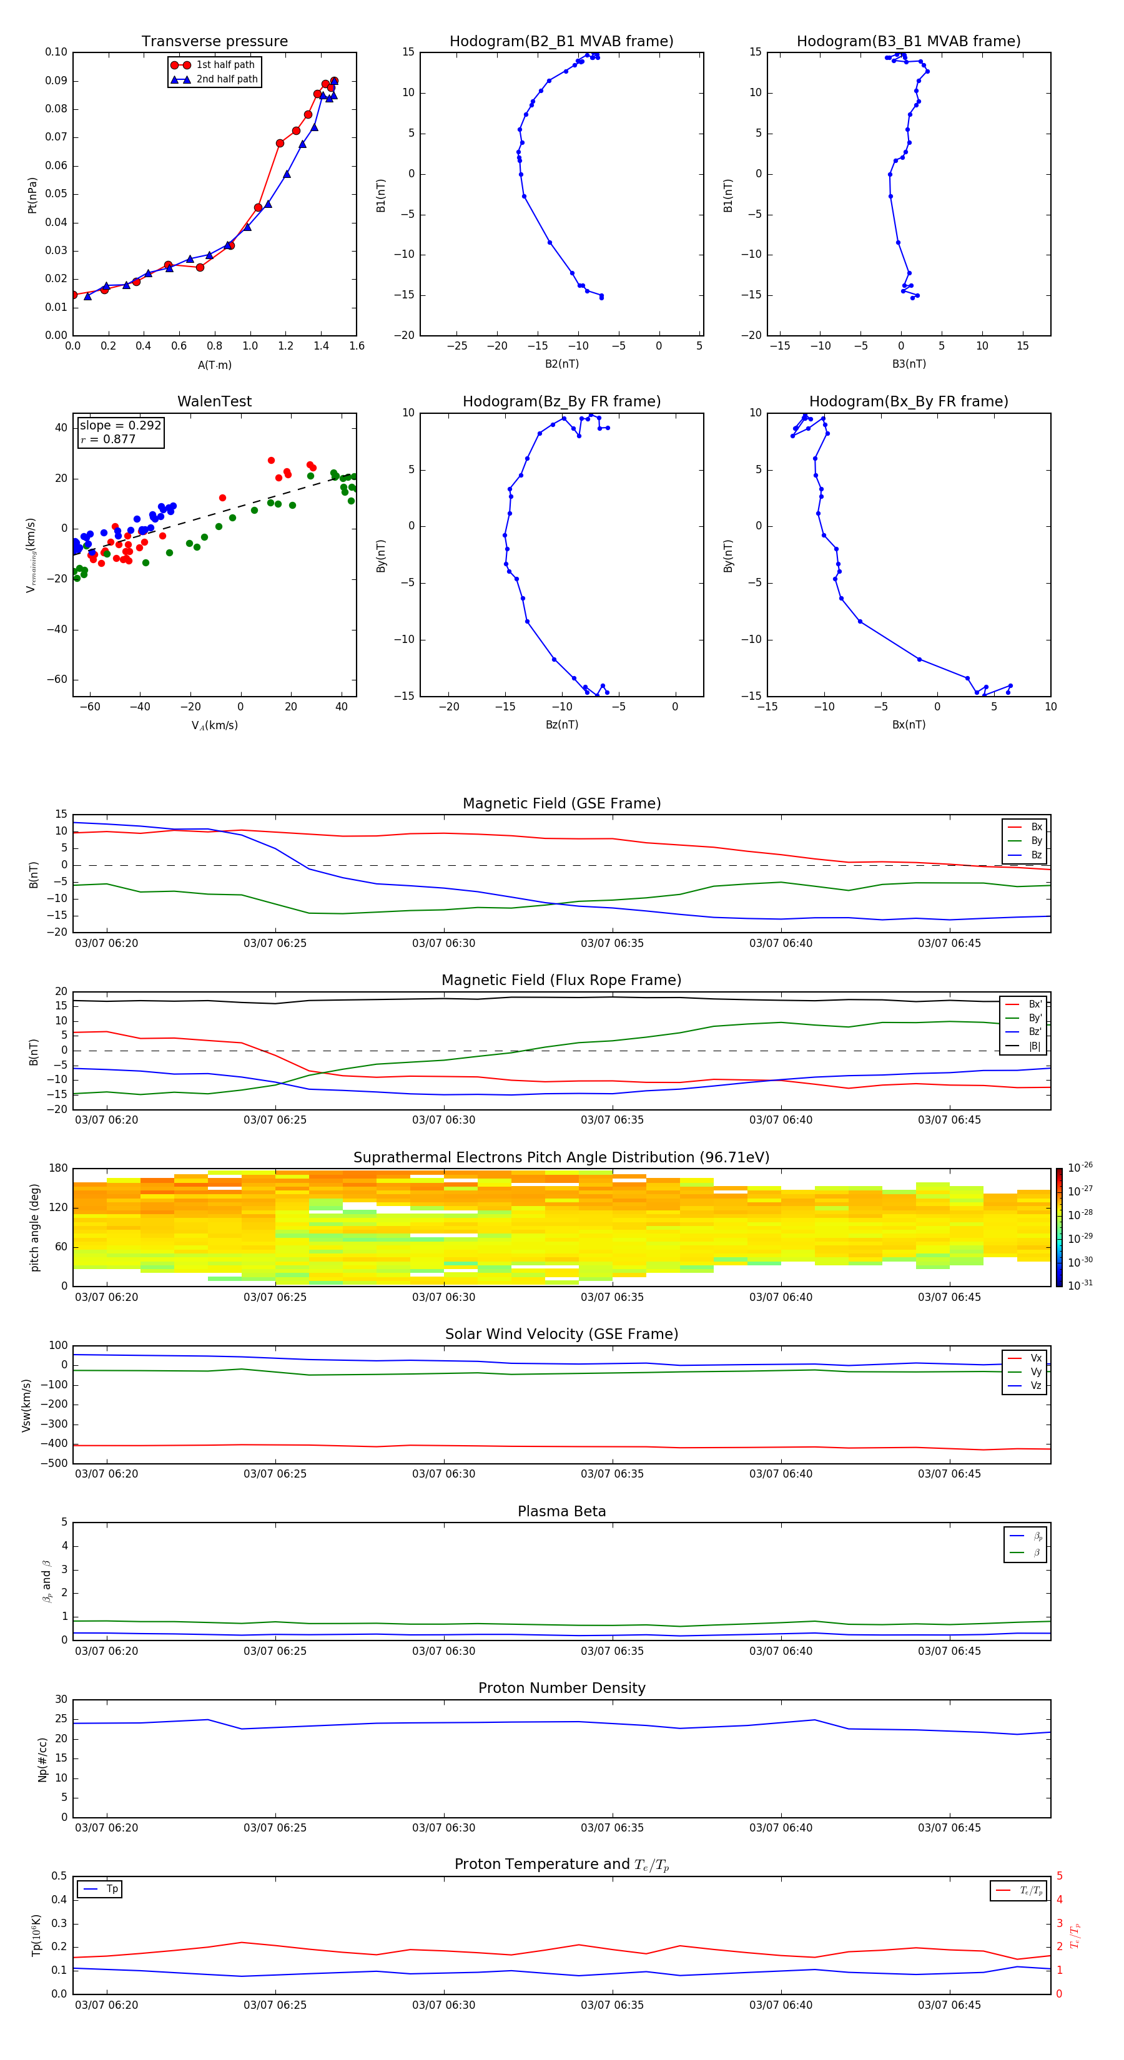Click the 'Hodogram(B2_B1 MVAB frame)' title
The height and width of the screenshot is (2060, 1124).
click(561, 42)
